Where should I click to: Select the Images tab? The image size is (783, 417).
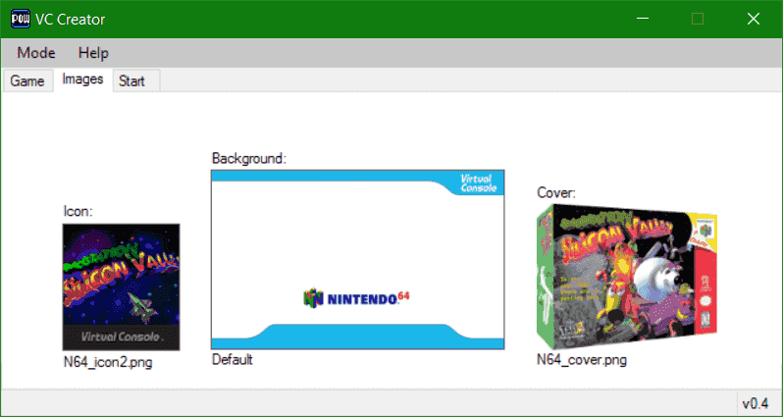[x=82, y=79]
